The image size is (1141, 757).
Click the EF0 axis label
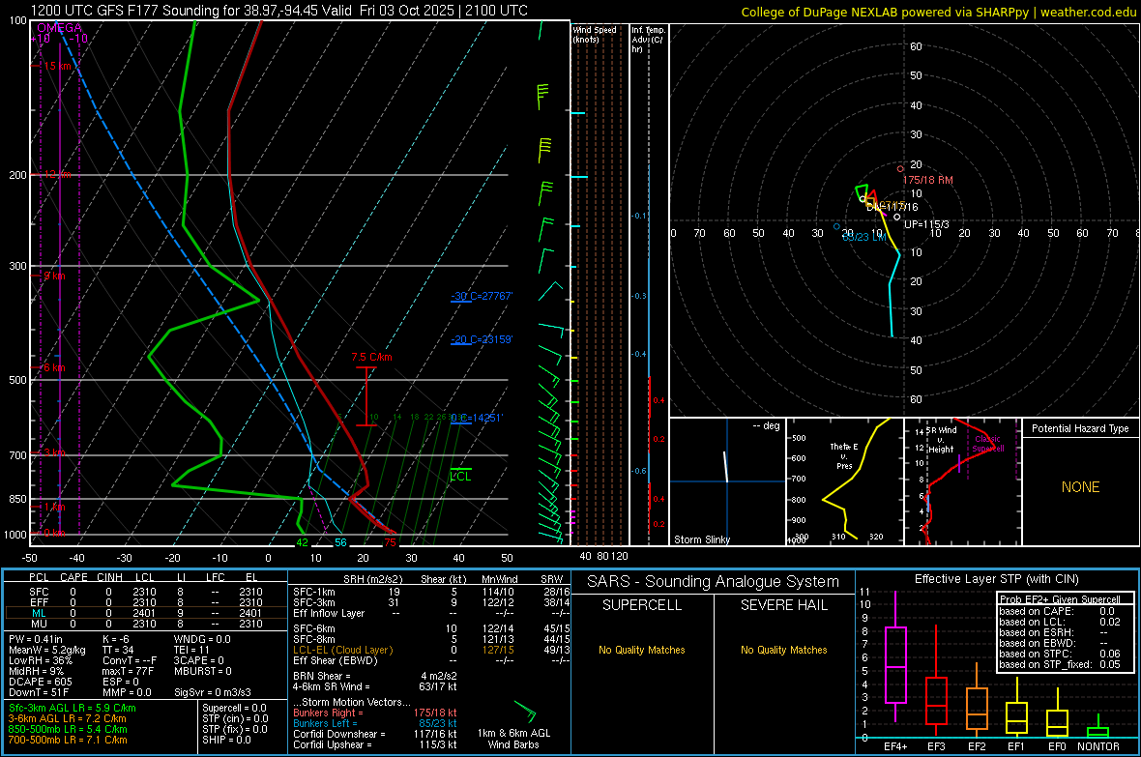(x=1057, y=746)
